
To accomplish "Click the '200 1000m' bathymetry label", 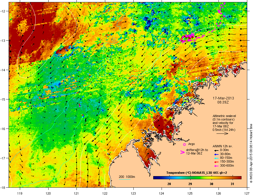I will [x=127, y=177].
